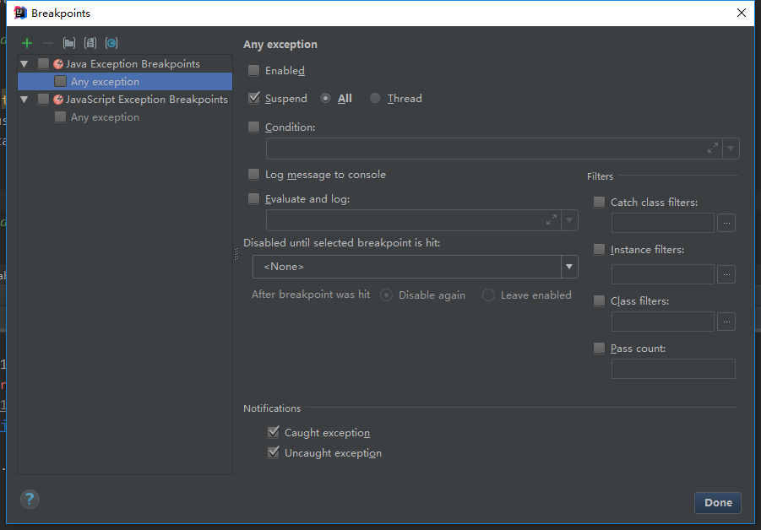Screen dimensions: 761x530
Task: Collapse JavaScript Exception Breakpoints tree node
Action: pos(24,100)
